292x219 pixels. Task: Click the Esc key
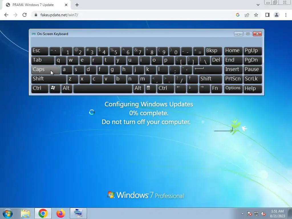point(40,51)
